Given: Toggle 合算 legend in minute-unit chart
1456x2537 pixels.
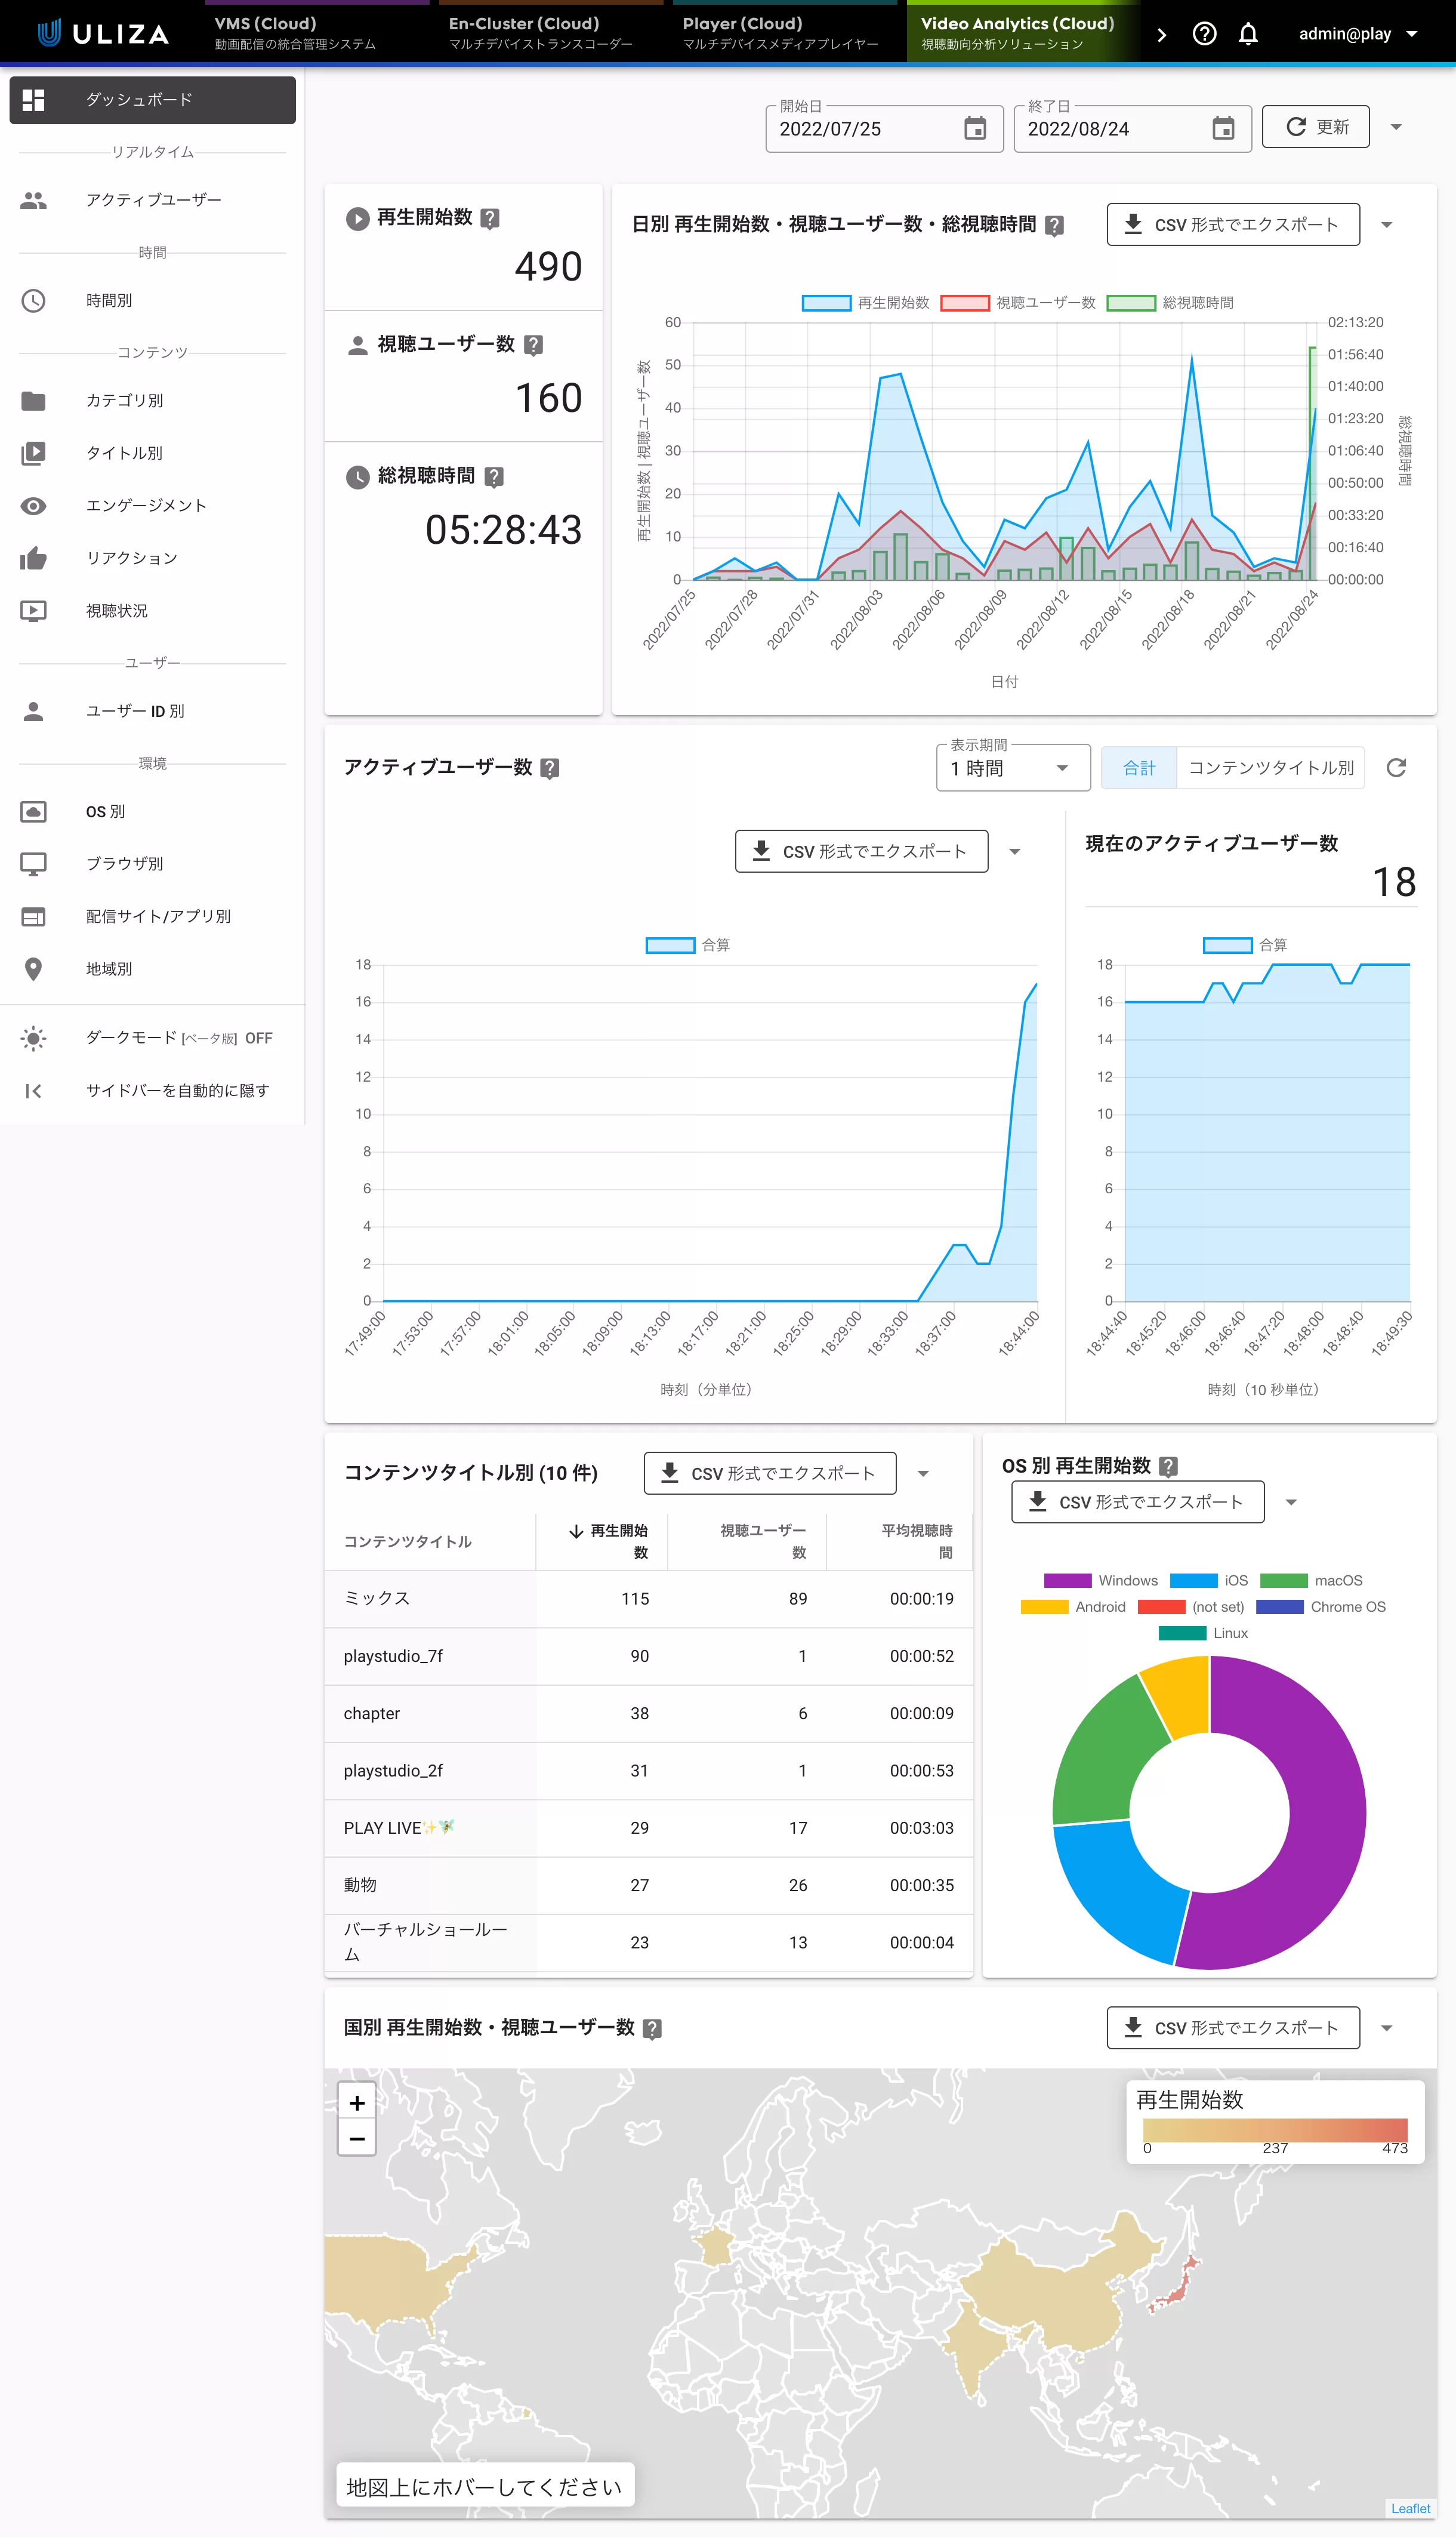Looking at the screenshot, I should pos(688,946).
